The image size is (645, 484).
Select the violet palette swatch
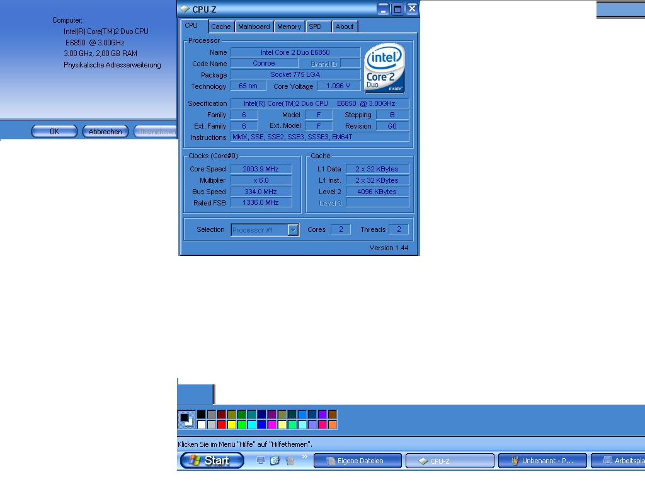(322, 415)
